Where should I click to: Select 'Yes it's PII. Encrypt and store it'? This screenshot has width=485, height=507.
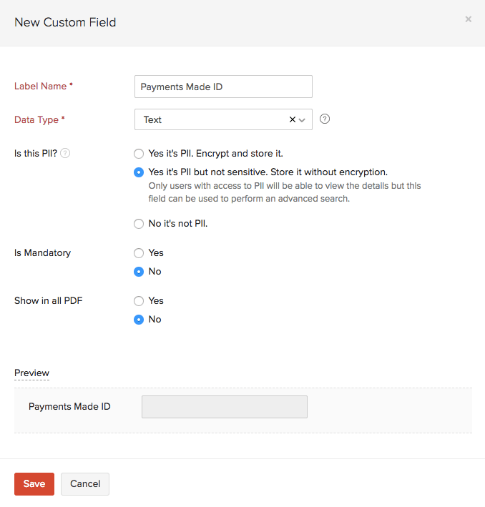click(x=139, y=153)
